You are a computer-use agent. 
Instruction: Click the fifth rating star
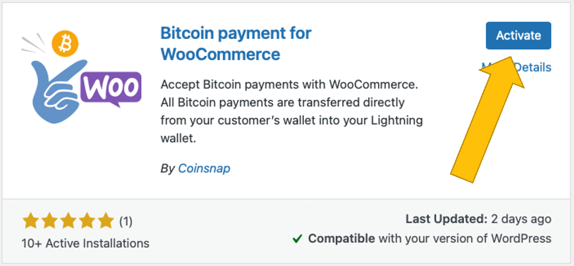[105, 221]
